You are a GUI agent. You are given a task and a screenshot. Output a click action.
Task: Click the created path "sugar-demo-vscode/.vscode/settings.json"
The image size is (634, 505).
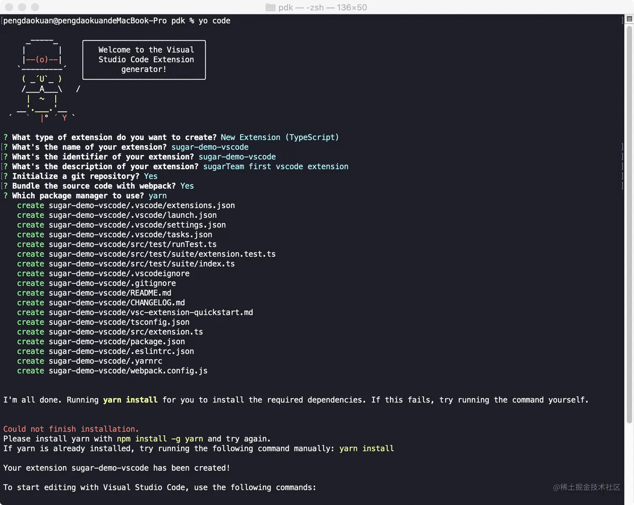[x=137, y=225]
